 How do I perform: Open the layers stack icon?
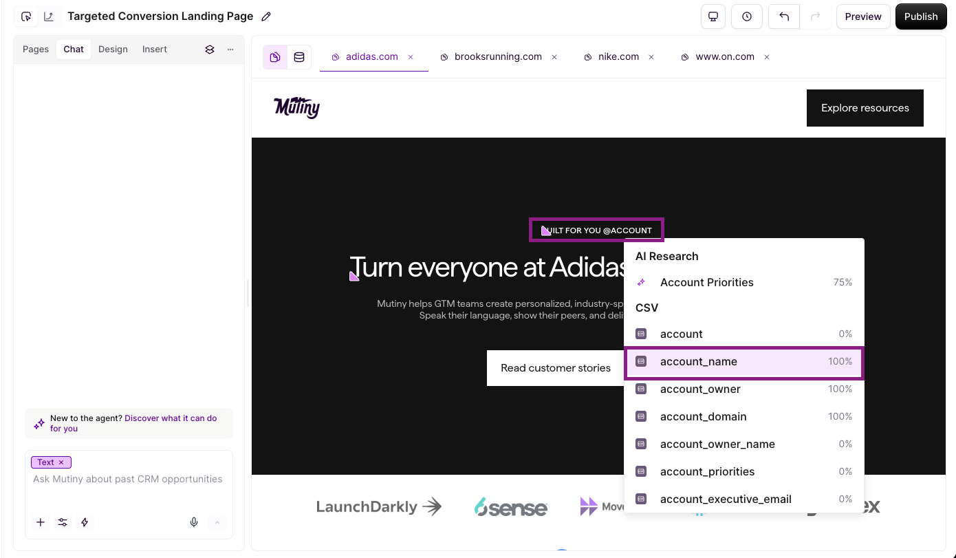coord(210,50)
